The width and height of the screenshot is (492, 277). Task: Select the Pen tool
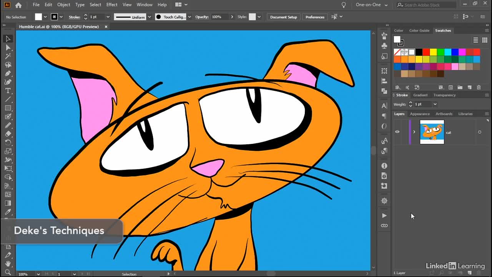8,73
